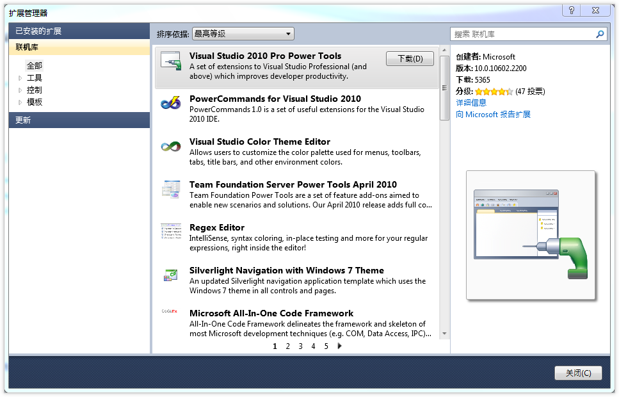Click 向 Microsoft 报告扩展 link
This screenshot has width=619, height=397.
point(493,115)
